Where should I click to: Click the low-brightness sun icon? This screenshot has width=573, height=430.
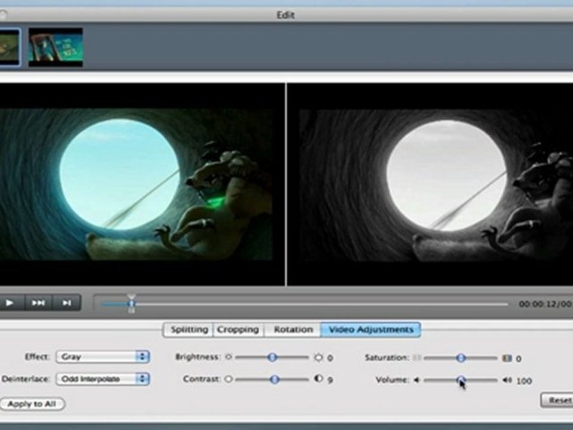229,357
